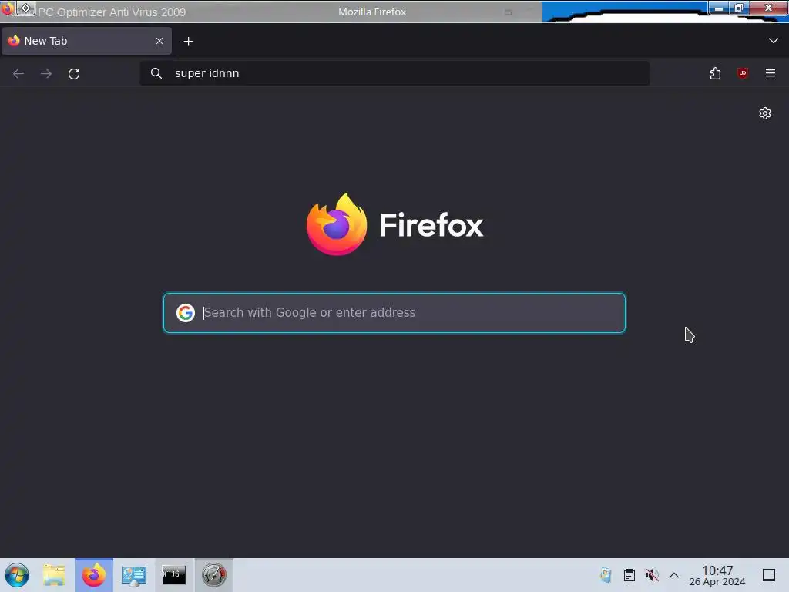789x592 pixels.
Task: Select the Firefox taskbar button
Action: [94, 575]
